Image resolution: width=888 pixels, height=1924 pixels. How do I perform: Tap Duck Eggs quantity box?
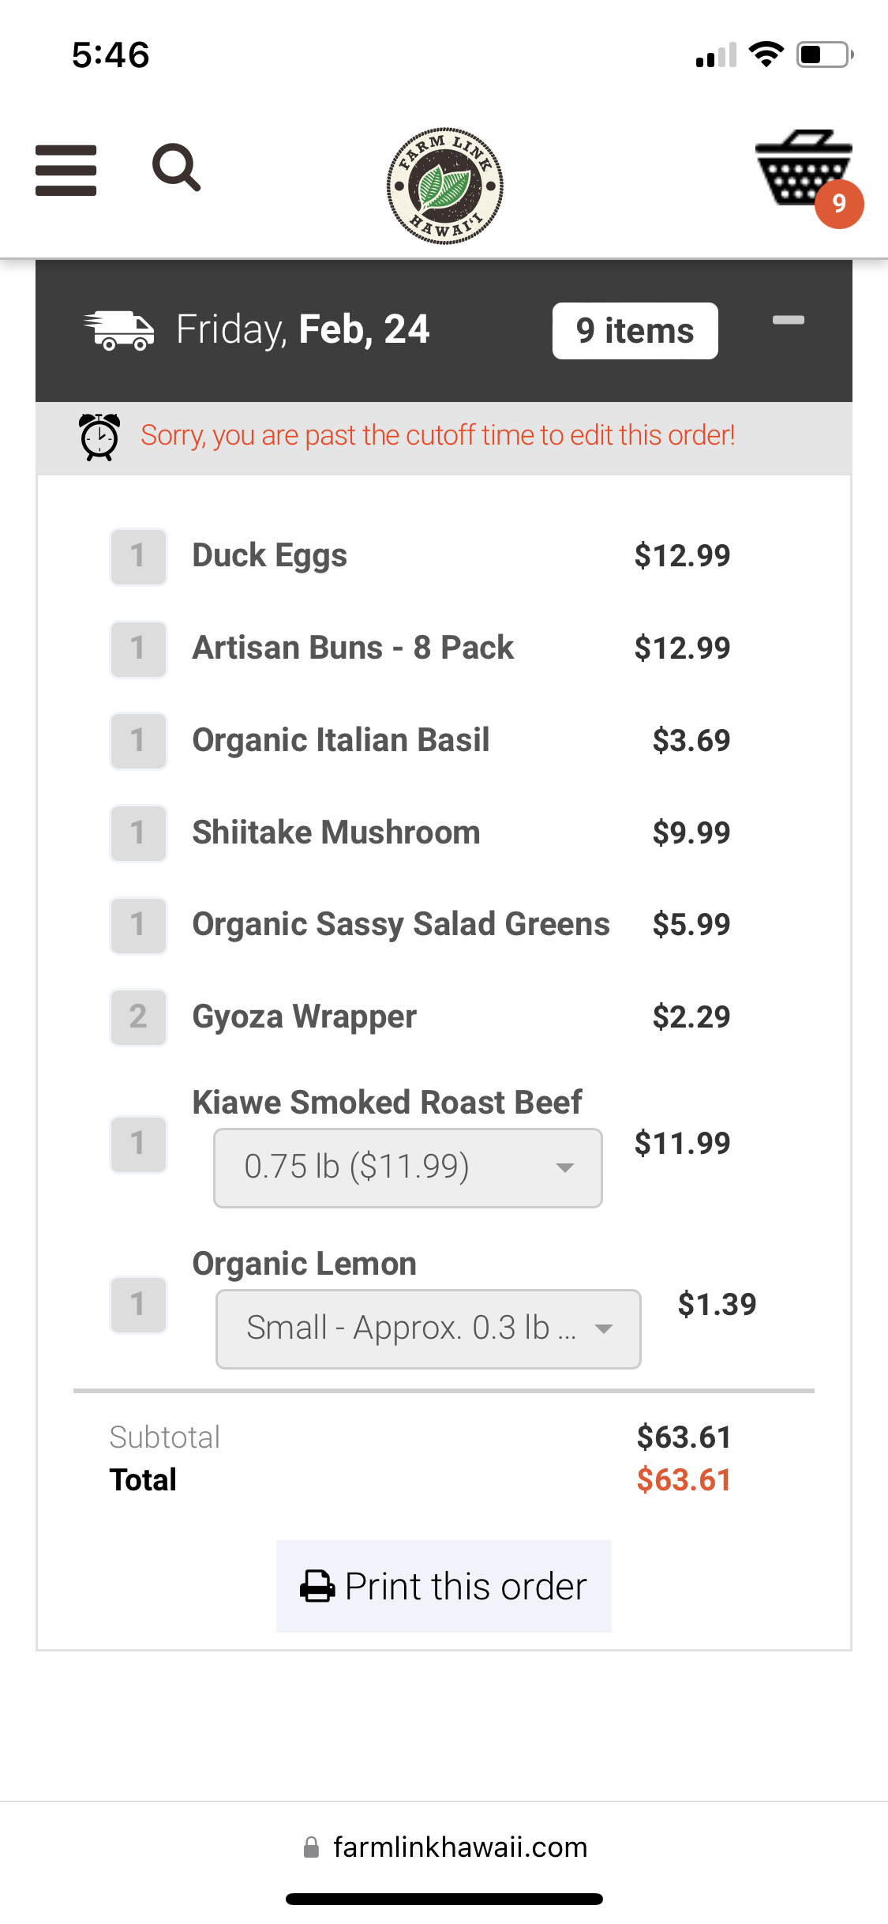pos(138,556)
